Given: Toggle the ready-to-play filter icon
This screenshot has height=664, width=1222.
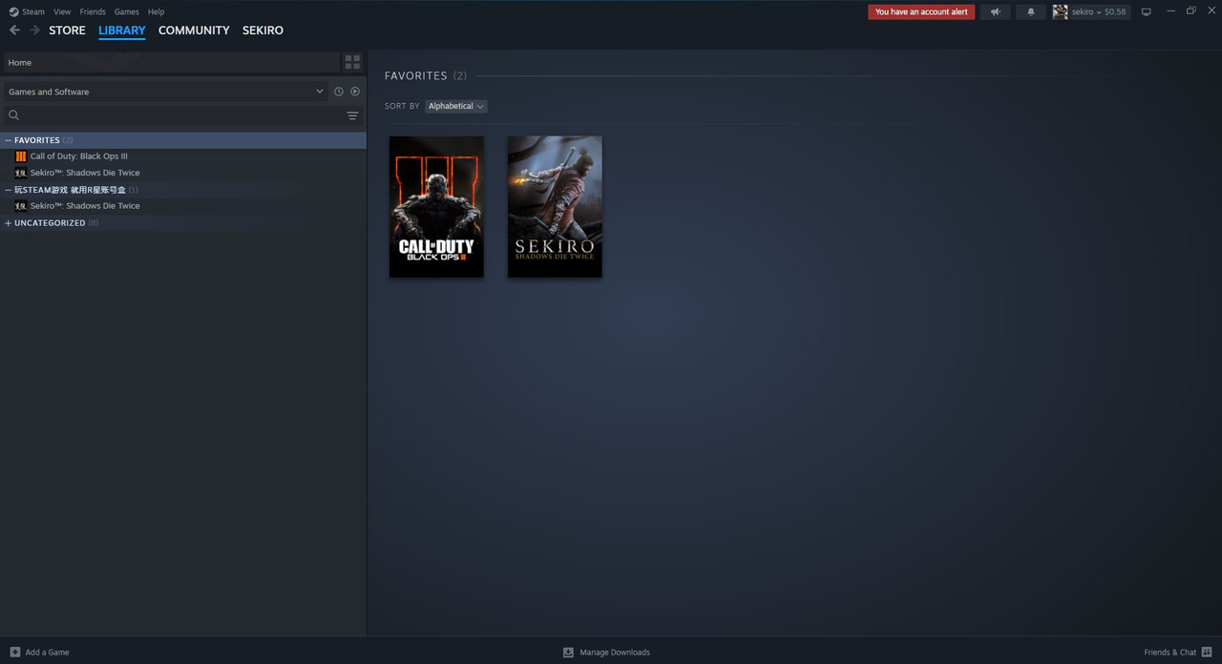Looking at the screenshot, I should point(355,92).
